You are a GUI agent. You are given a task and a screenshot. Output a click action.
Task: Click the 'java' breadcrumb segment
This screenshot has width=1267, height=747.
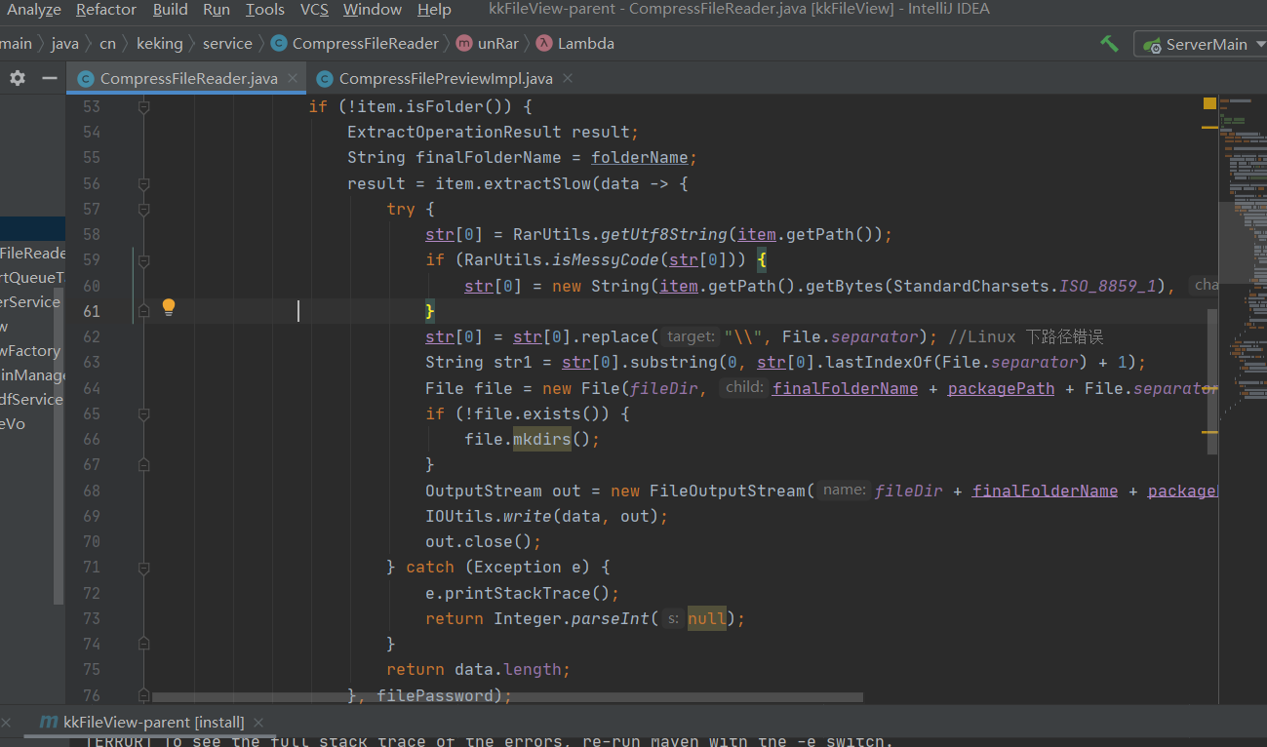pyautogui.click(x=64, y=43)
